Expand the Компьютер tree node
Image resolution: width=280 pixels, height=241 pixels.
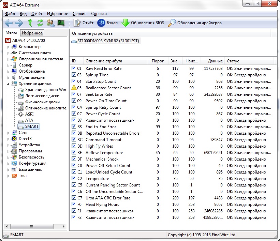(x=8, y=47)
